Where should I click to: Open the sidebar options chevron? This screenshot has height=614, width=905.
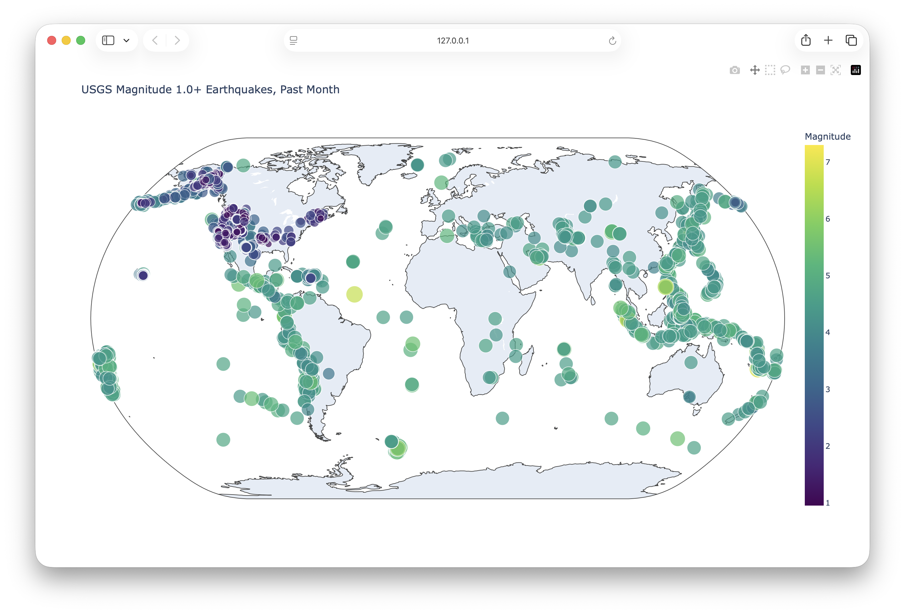[x=127, y=40]
